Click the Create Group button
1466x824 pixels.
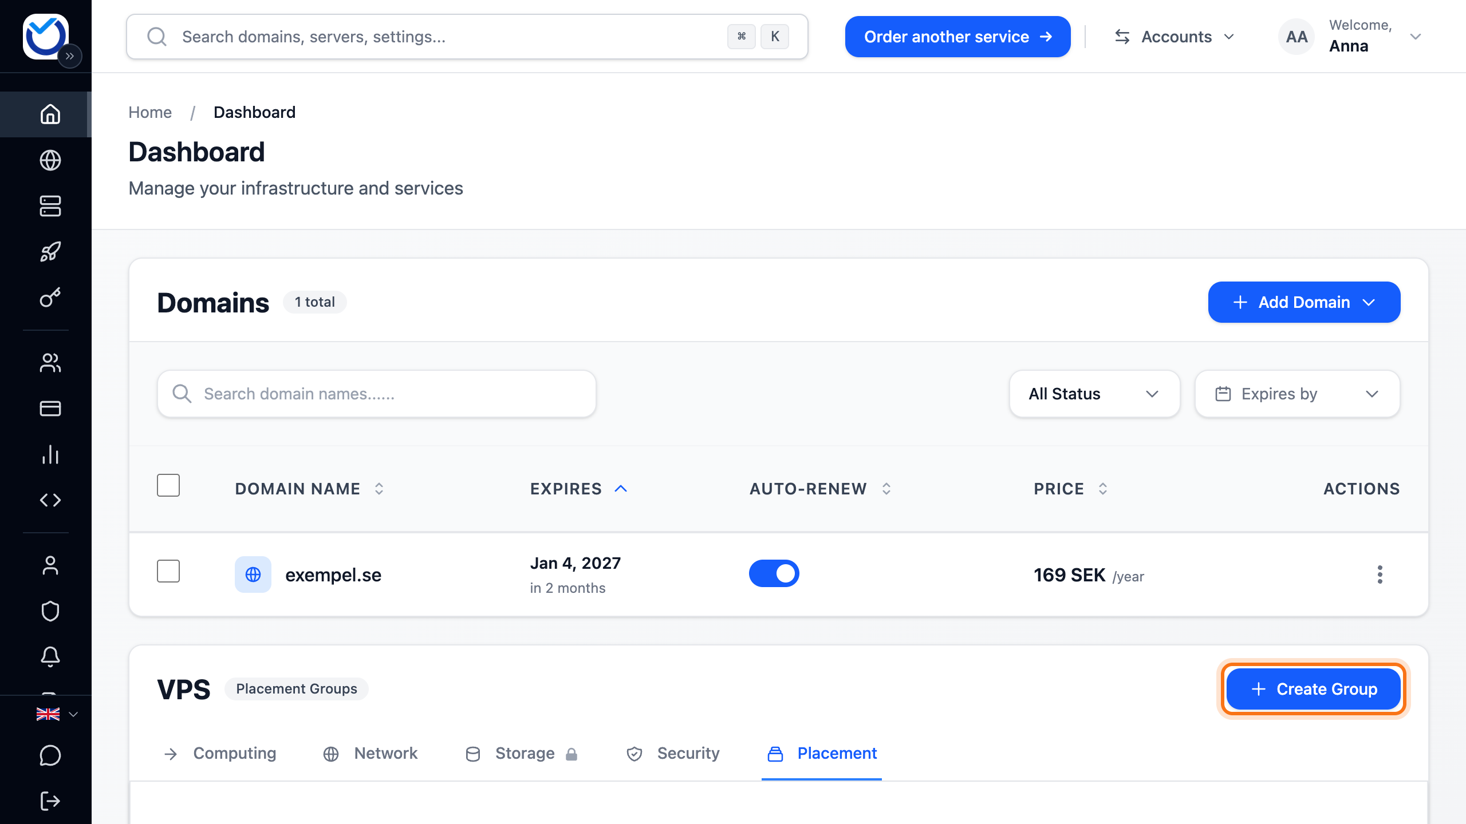point(1313,689)
